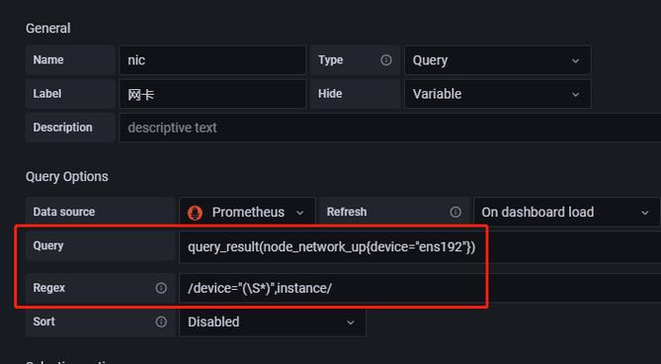Click the Name field containing nic
The width and height of the screenshot is (661, 364).
coord(212,60)
